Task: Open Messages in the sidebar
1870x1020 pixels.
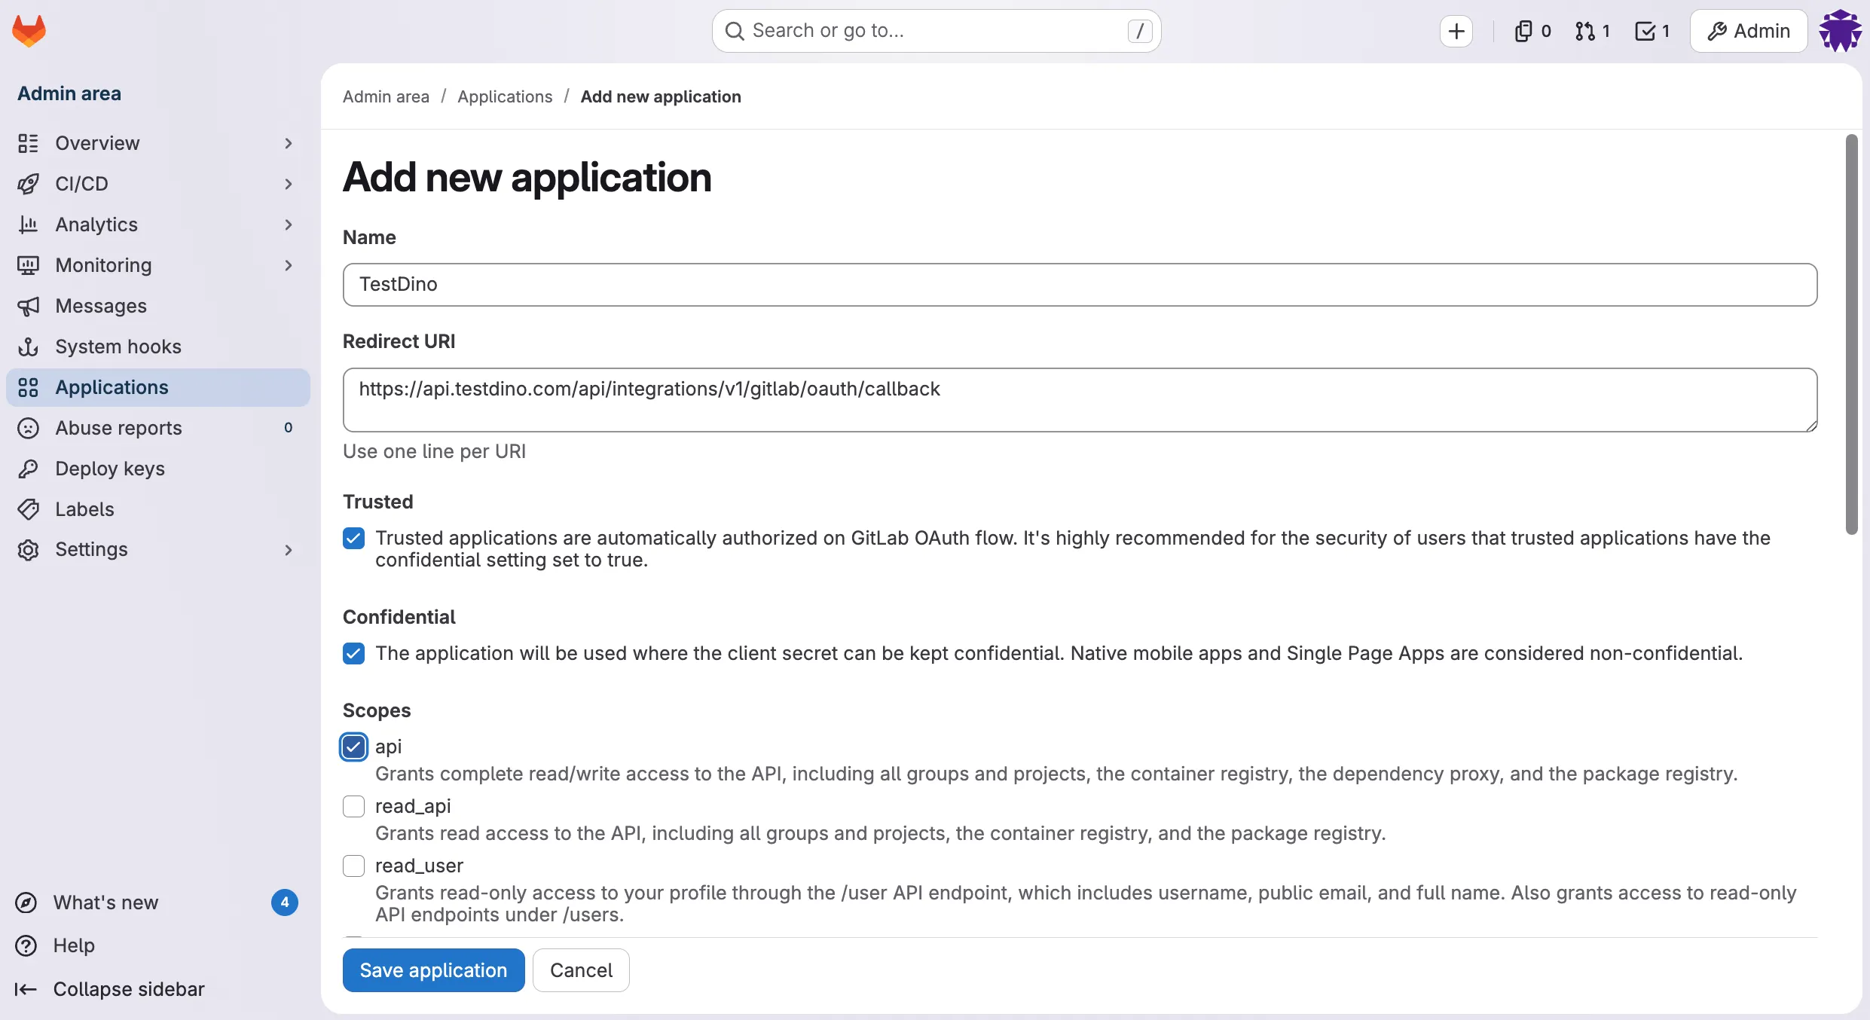Action: coord(101,306)
